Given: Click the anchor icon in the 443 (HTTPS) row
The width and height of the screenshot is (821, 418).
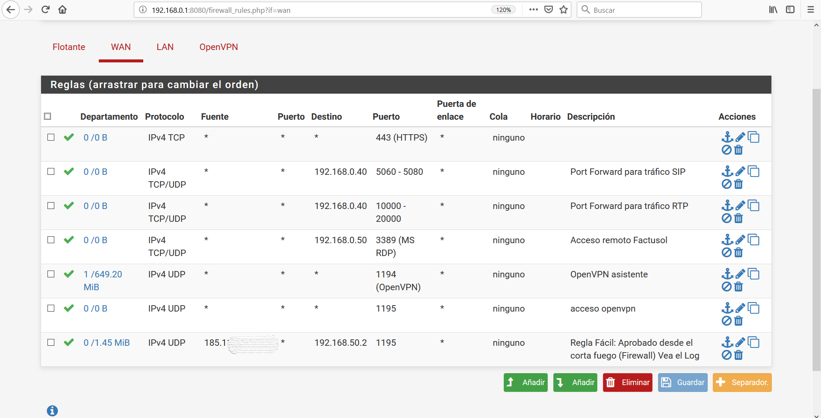Looking at the screenshot, I should click(x=727, y=137).
